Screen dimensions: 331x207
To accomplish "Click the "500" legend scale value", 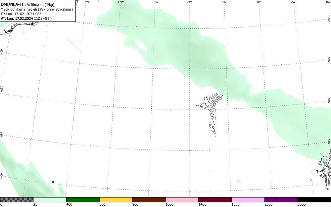I will click(102, 204).
